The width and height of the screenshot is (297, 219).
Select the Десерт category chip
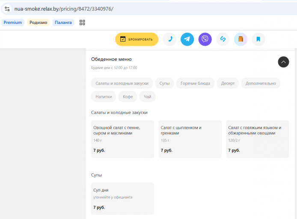(x=228, y=83)
